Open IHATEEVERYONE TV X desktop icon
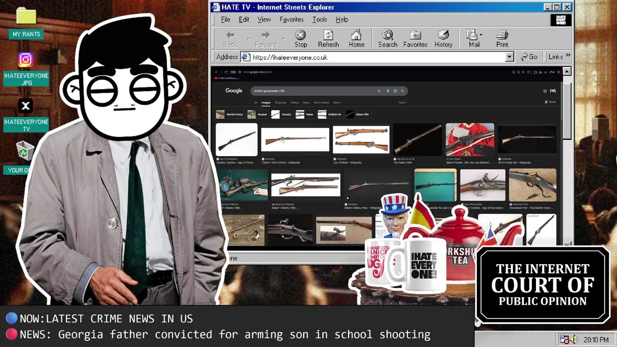The image size is (617, 347). tap(26, 116)
